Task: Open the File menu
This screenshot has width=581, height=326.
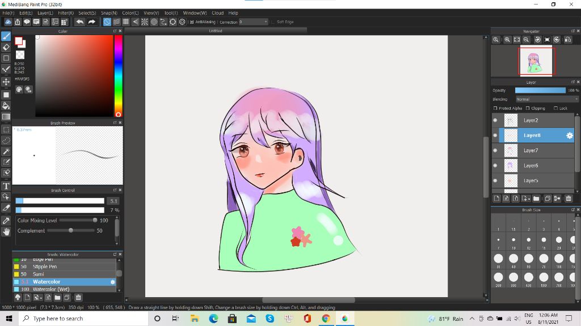Action: (8, 13)
